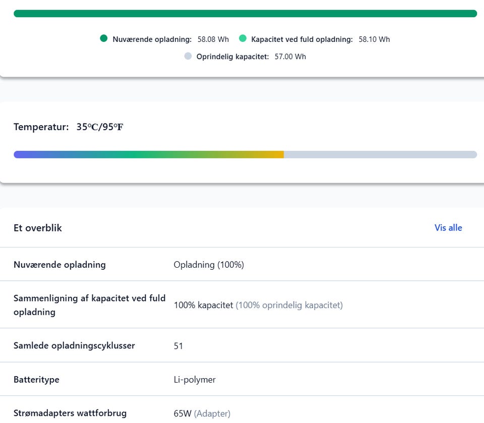
Task: Click the "Kapacitet ved fuld opladning" legend label
Action: [302, 39]
